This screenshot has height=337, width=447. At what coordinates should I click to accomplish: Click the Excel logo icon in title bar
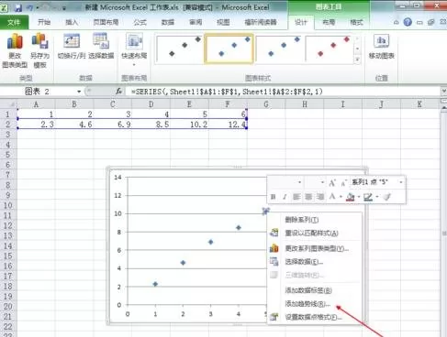click(5, 7)
